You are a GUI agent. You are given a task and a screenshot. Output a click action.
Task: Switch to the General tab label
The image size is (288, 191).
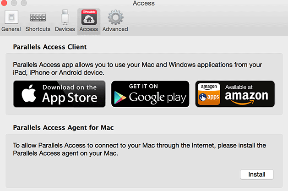11,29
